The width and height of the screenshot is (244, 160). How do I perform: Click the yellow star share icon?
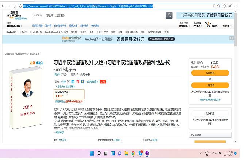coord(83,81)
